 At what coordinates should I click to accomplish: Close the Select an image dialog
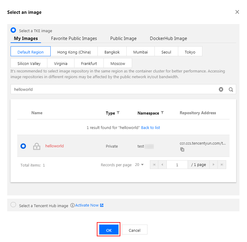coord(237,12)
